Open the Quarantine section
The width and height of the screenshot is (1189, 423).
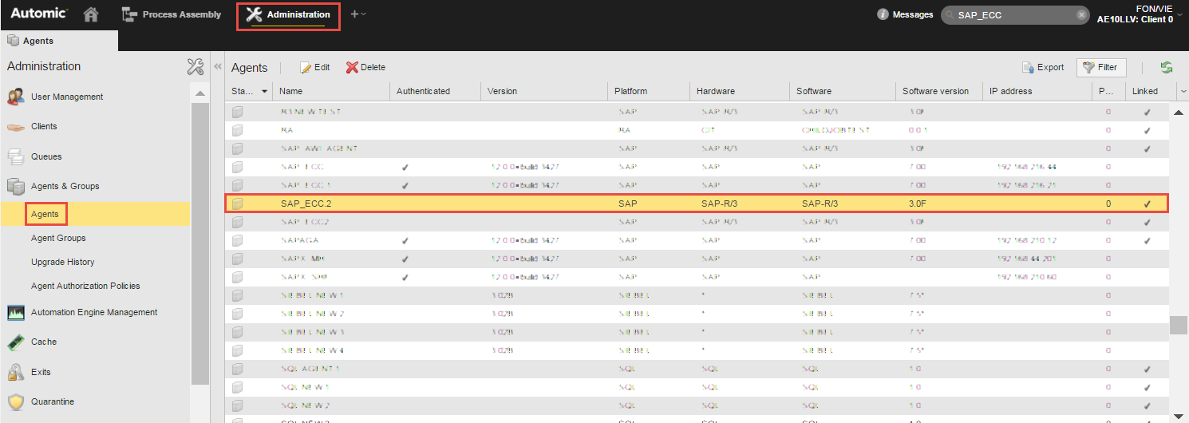[x=53, y=401]
